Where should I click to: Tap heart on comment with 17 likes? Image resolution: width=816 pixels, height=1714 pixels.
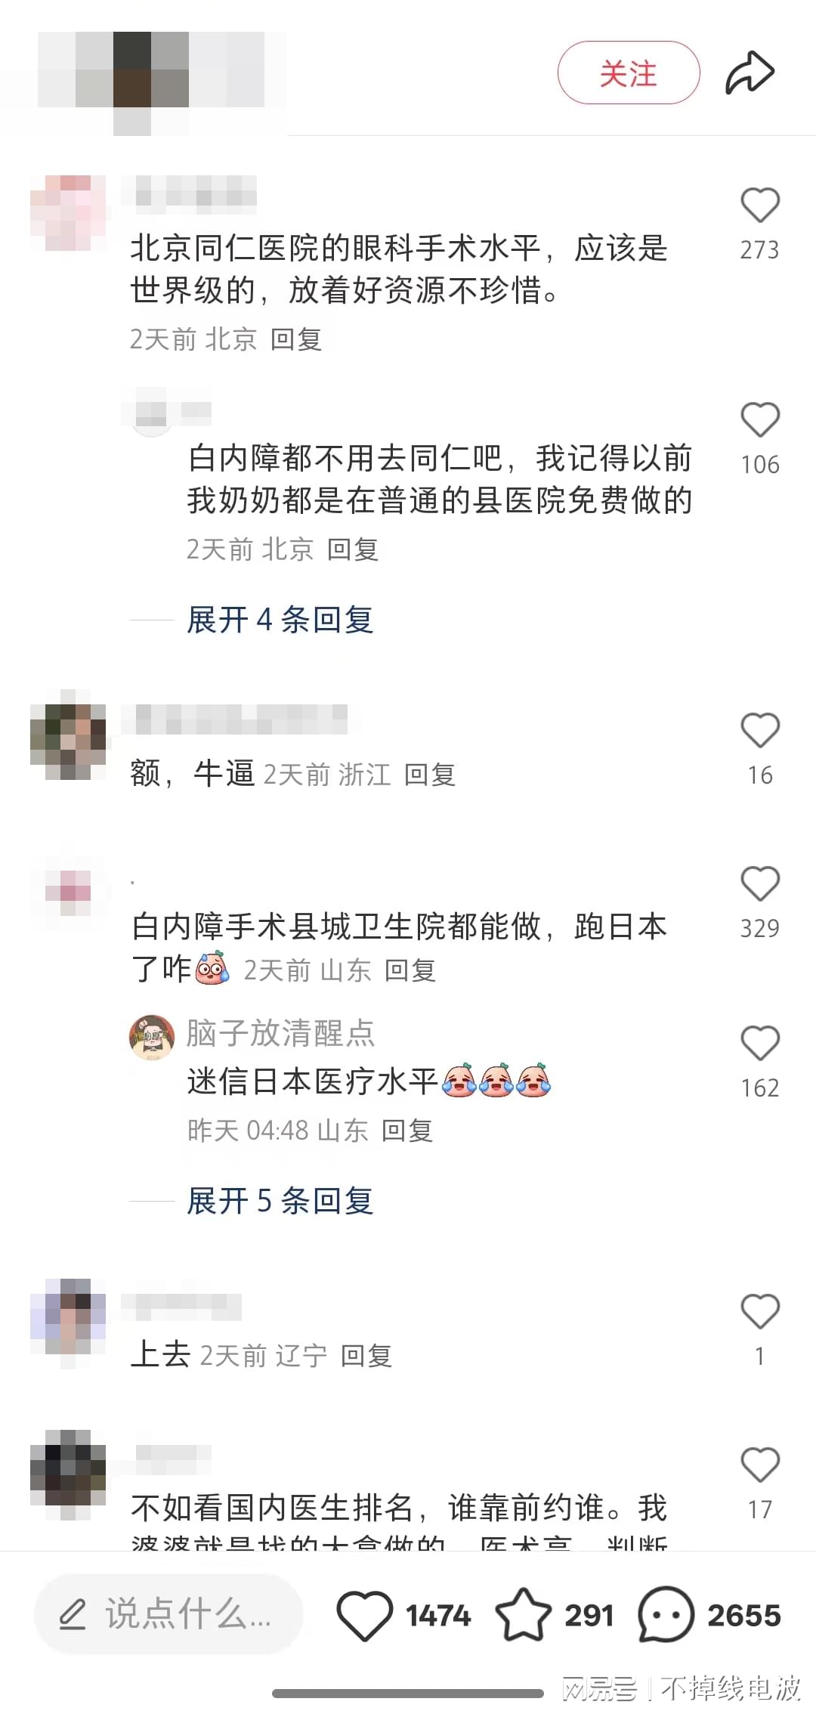pyautogui.click(x=759, y=1465)
